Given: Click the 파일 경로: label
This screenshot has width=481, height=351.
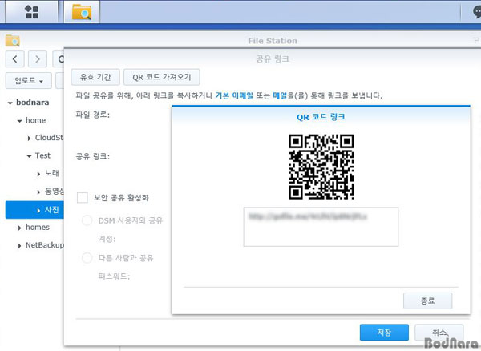Looking at the screenshot, I should (93, 115).
